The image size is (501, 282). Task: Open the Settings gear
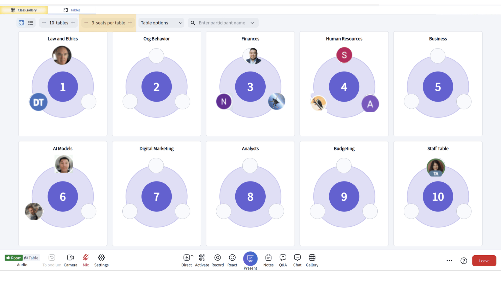tap(101, 261)
